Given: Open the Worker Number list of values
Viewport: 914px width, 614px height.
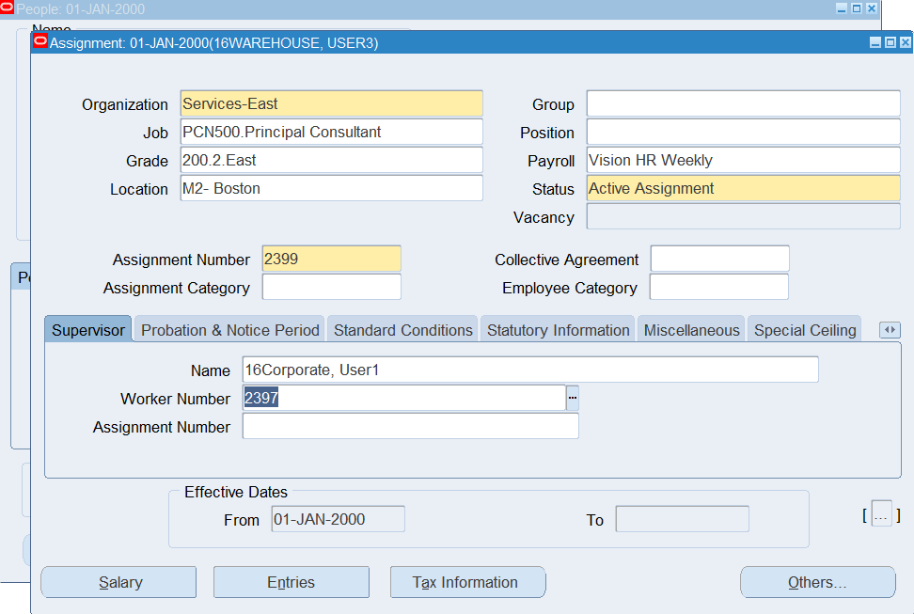Looking at the screenshot, I should tap(572, 399).
